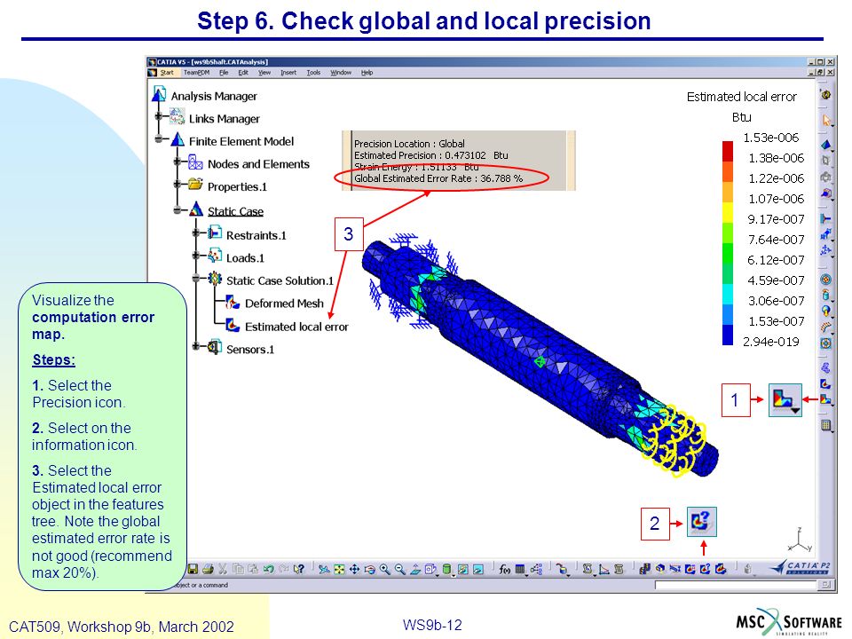Select the Pan view tool

pyautogui.click(x=354, y=569)
